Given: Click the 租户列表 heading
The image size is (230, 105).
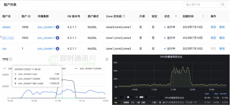Looking at the screenshot, I should click(x=10, y=5).
